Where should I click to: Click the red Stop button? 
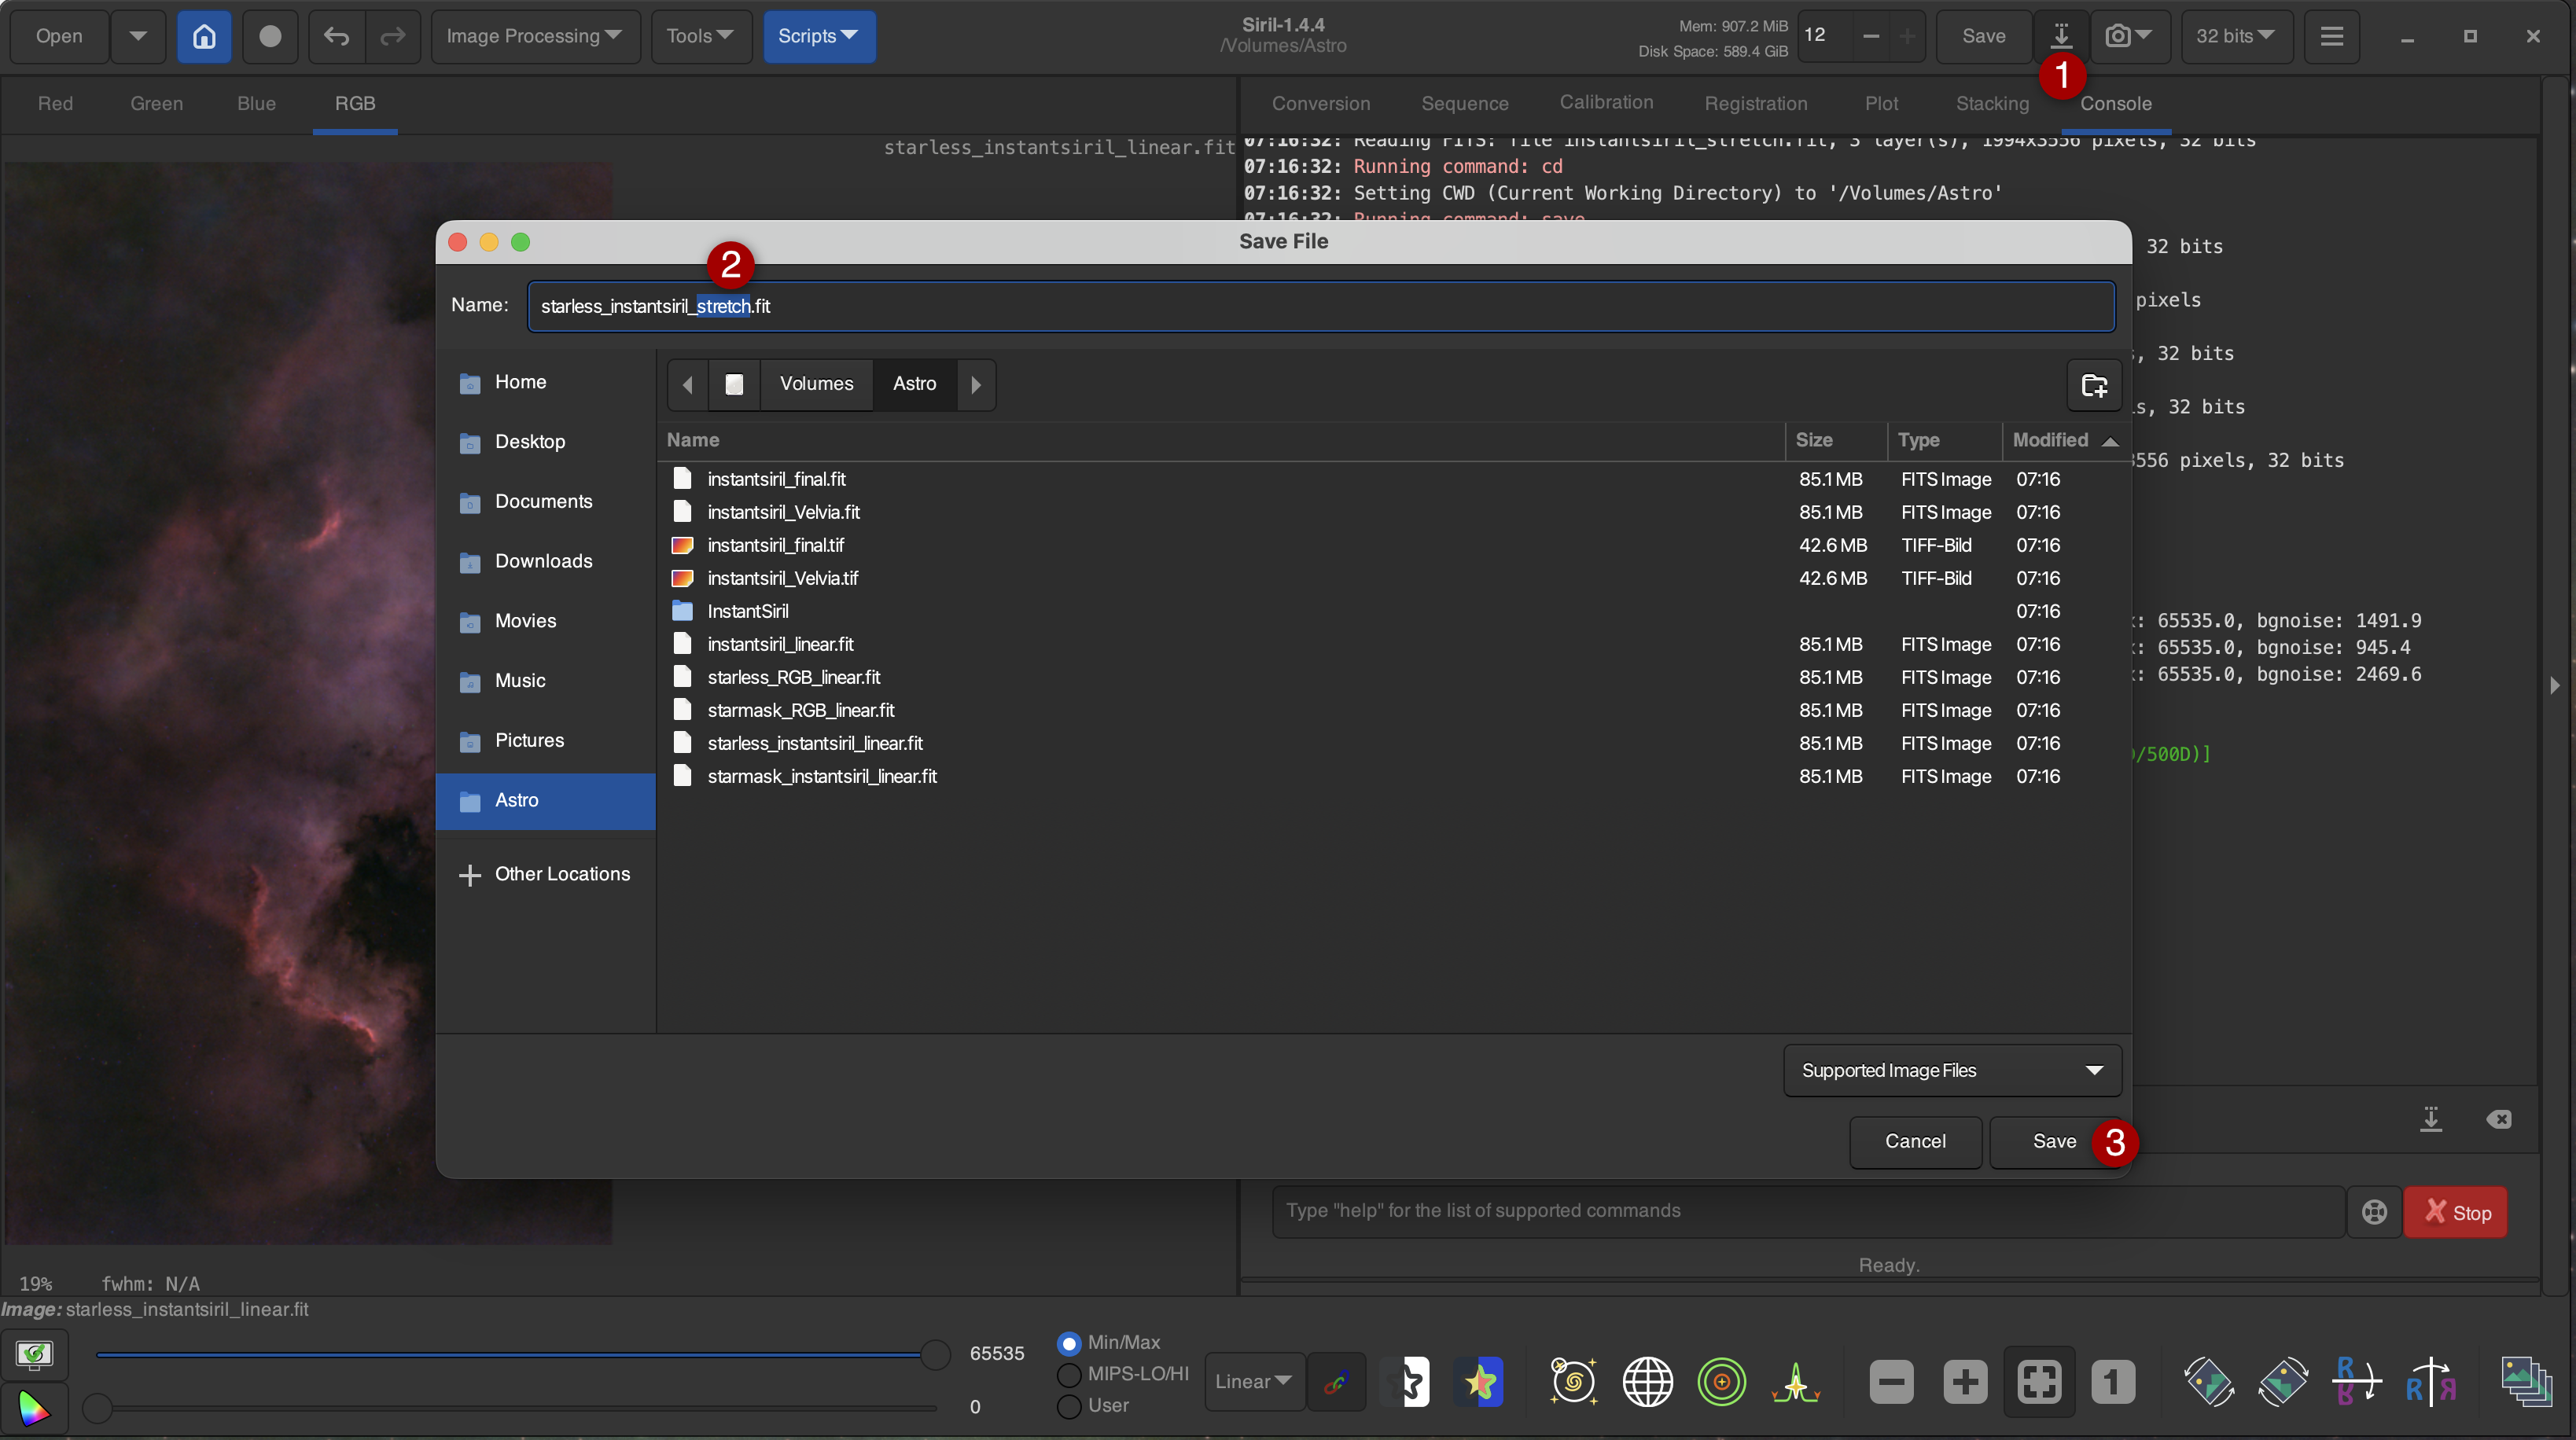click(2455, 1212)
